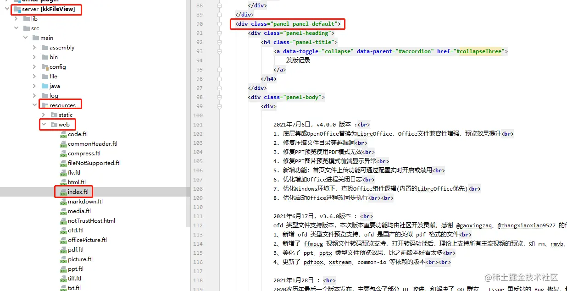Toggle code fold marker on line 98
This screenshot has height=291, width=567.
(x=220, y=97)
